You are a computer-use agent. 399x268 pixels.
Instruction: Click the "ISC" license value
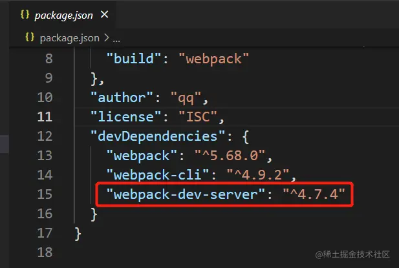click(198, 117)
